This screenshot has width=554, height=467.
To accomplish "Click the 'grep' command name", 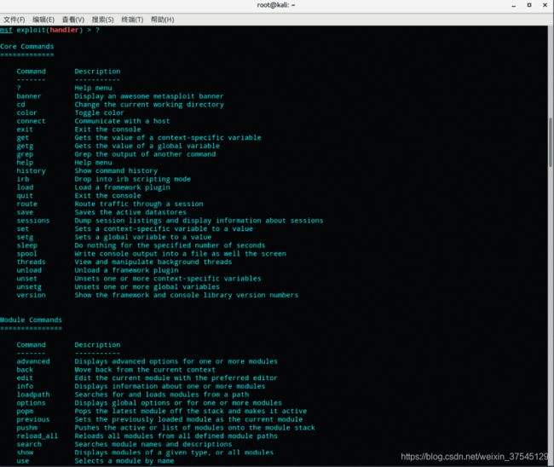I will [25, 154].
